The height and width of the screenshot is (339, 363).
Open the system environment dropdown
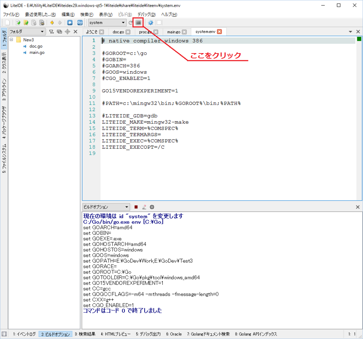tap(107, 22)
